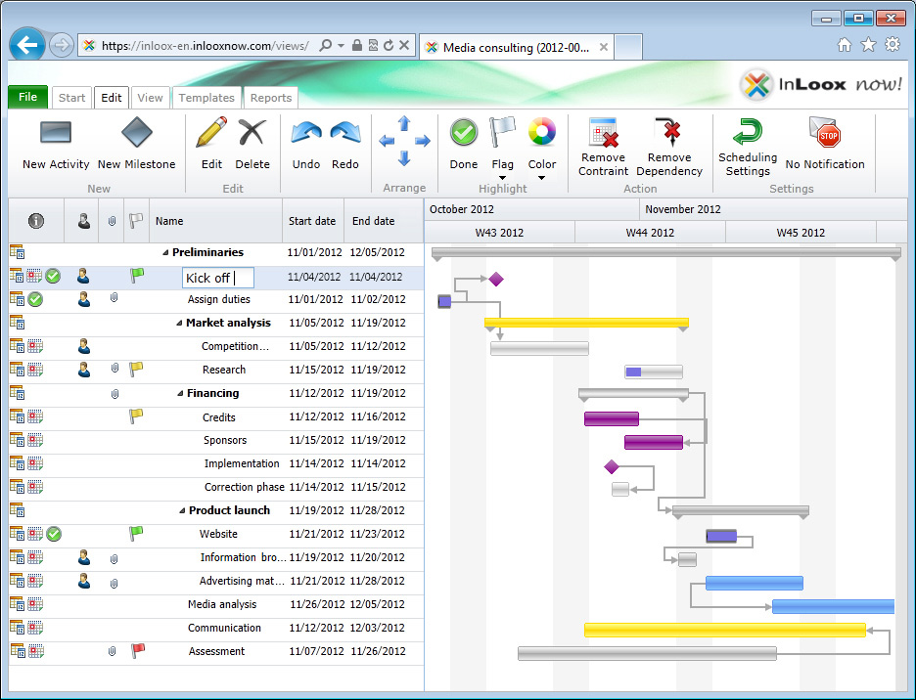Click the Flag highlight icon
Screen dimensions: 916x700
(x=502, y=132)
